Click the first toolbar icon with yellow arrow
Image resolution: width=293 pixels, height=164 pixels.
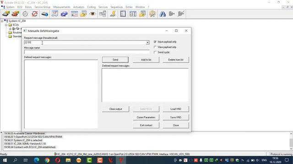(x=6, y=14)
